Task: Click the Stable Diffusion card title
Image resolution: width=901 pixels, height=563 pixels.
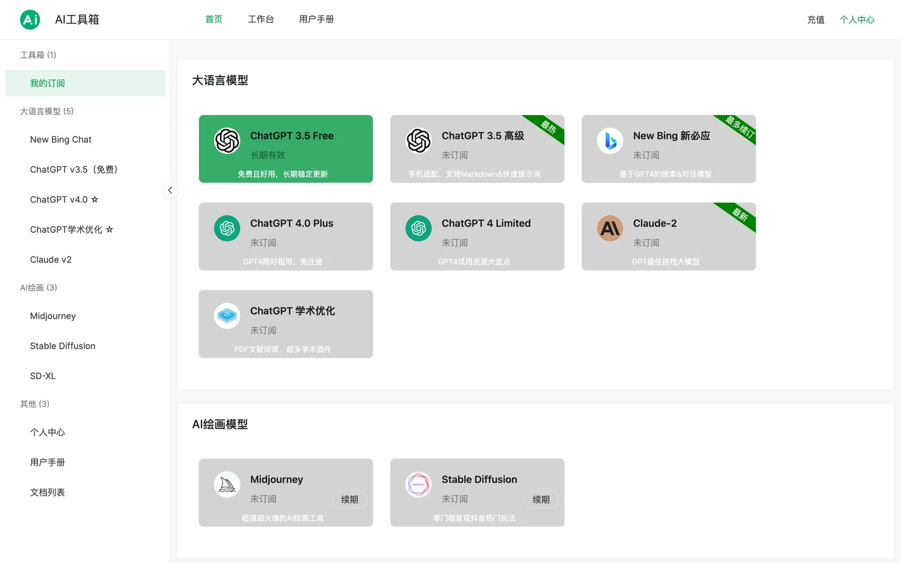Action: pos(479,480)
